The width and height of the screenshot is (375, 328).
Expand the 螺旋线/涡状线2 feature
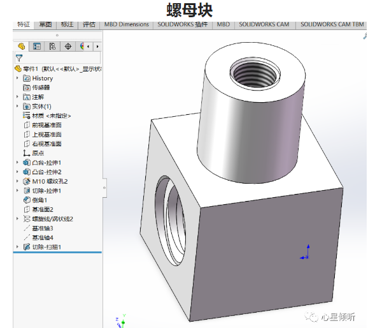pos(17,219)
